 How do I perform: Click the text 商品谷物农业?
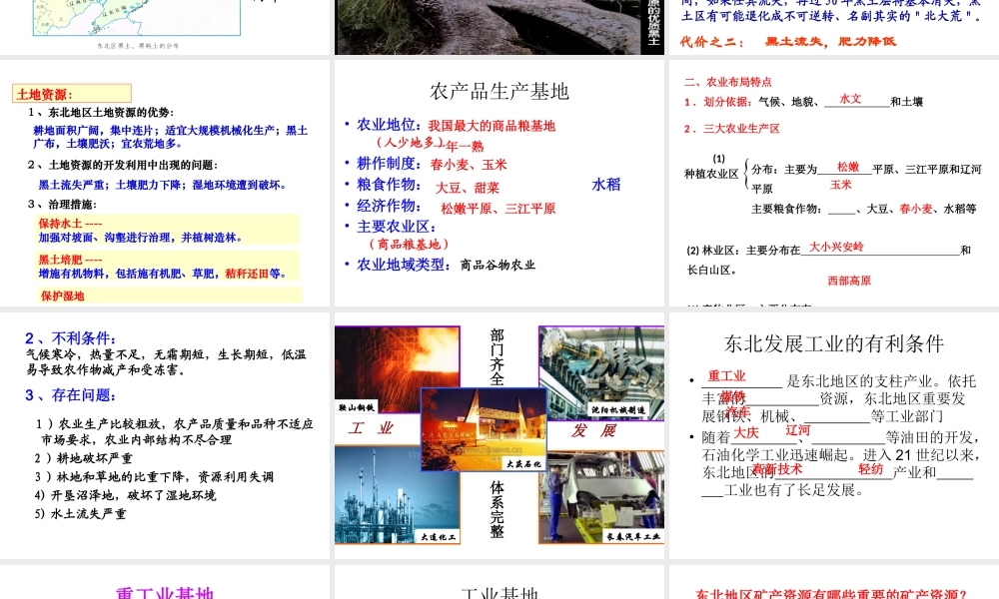coord(498,265)
